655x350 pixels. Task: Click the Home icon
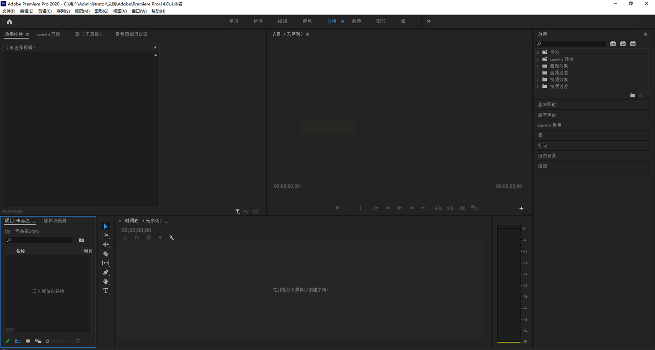coord(10,21)
